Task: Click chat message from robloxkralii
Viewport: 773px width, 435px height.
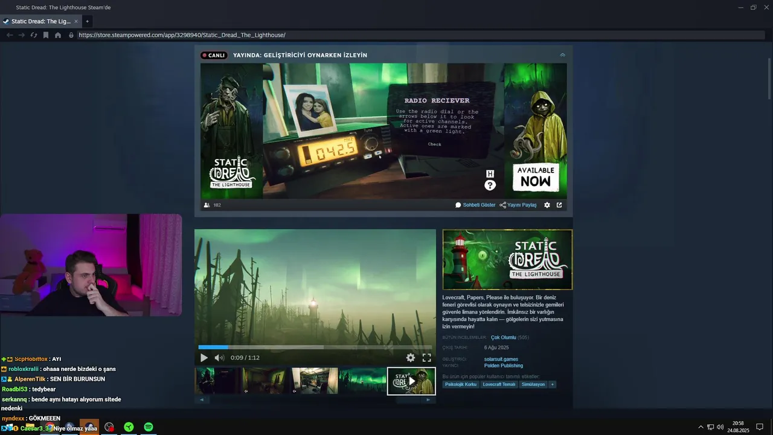Action: pos(59,369)
